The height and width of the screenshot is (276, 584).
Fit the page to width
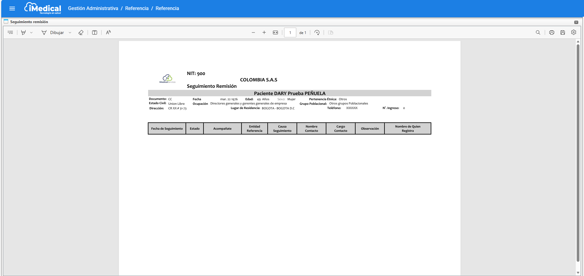[275, 32]
